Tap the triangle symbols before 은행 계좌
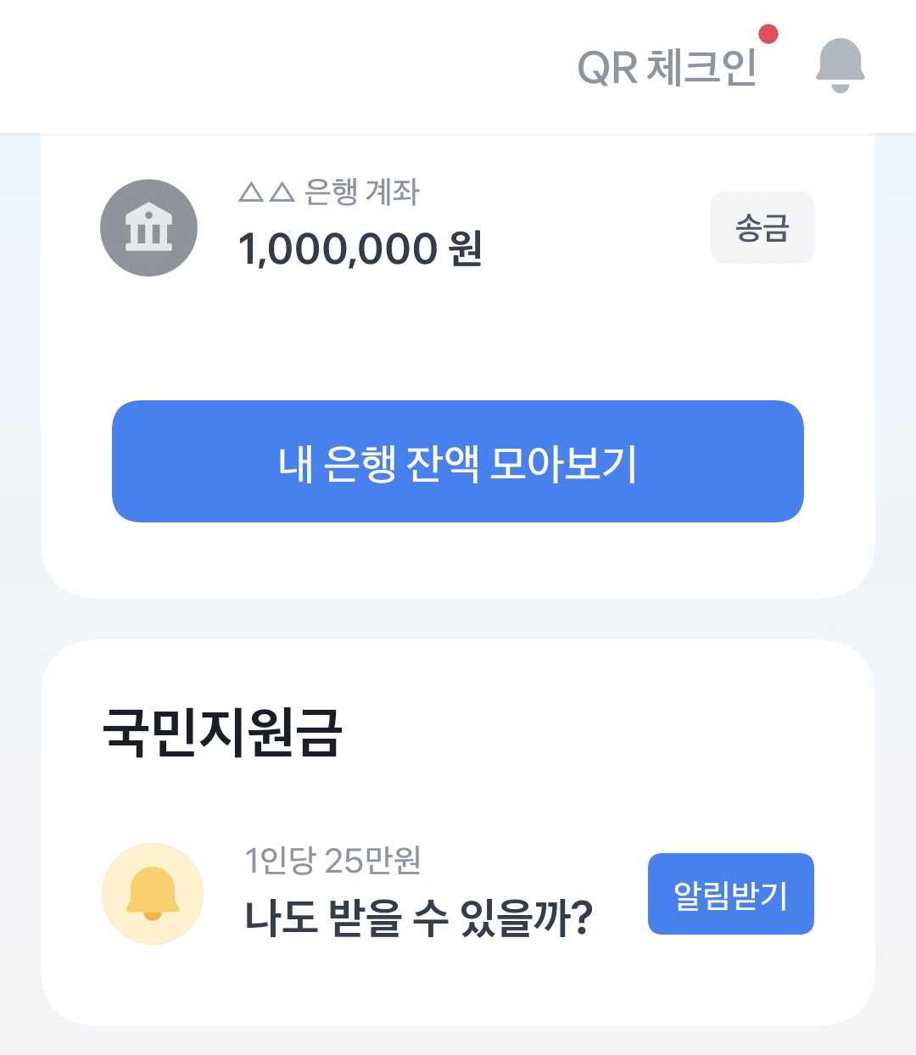Image resolution: width=916 pixels, height=1055 pixels. (x=266, y=193)
